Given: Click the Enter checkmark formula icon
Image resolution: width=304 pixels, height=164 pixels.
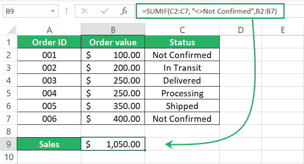Looking at the screenshot, I should pyautogui.click(x=105, y=11).
